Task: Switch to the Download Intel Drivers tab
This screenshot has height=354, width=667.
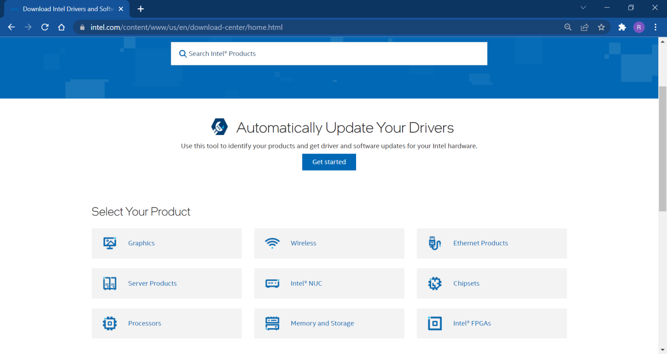Action: click(65, 9)
